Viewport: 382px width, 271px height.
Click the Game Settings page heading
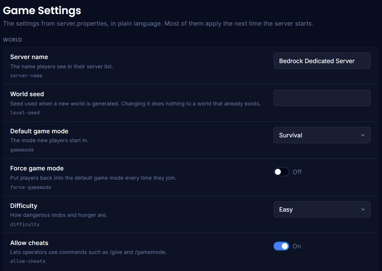(x=42, y=10)
